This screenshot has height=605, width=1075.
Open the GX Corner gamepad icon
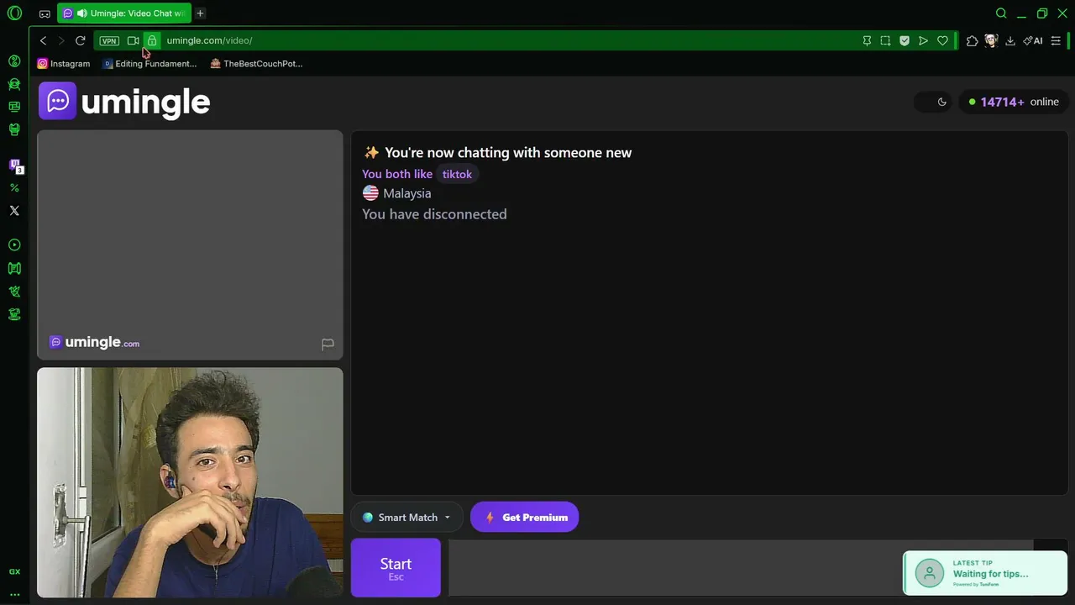tap(45, 13)
